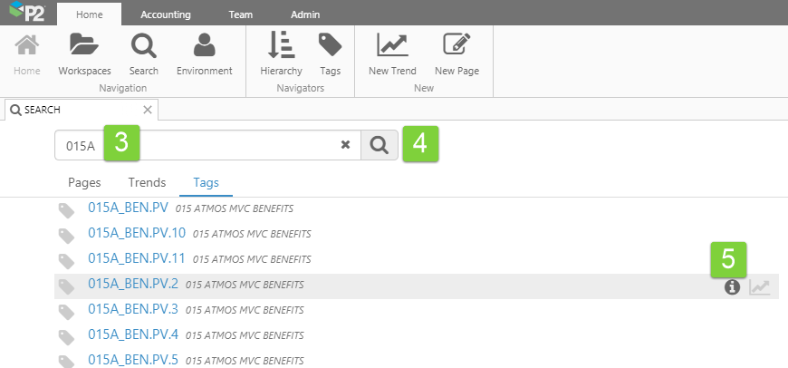Switch to the Team ribbon tab
This screenshot has height=368, width=788.
point(241,14)
